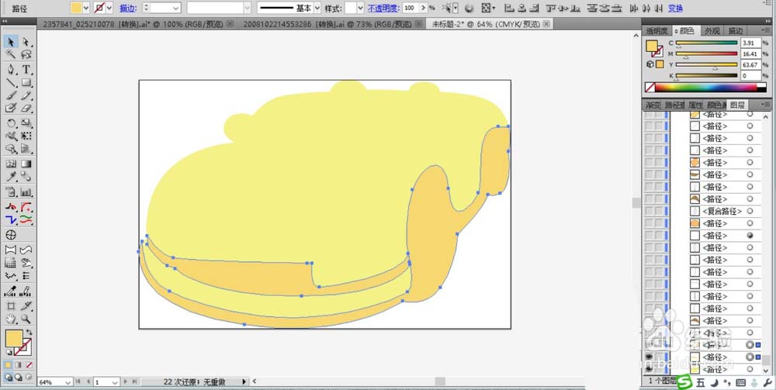The height and width of the screenshot is (390, 776).
Task: Select the Pencil tool
Action: click(26, 95)
